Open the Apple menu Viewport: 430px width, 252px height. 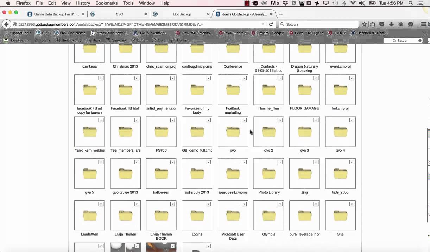[8, 3]
